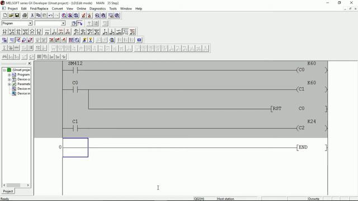Click the Ovrwrte status bar indicator
Image resolution: width=358 pixels, height=201 pixels.
(314, 199)
